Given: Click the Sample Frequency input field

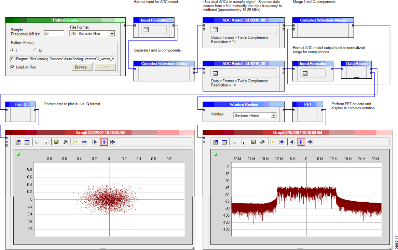Looking at the screenshot, I should [x=54, y=33].
